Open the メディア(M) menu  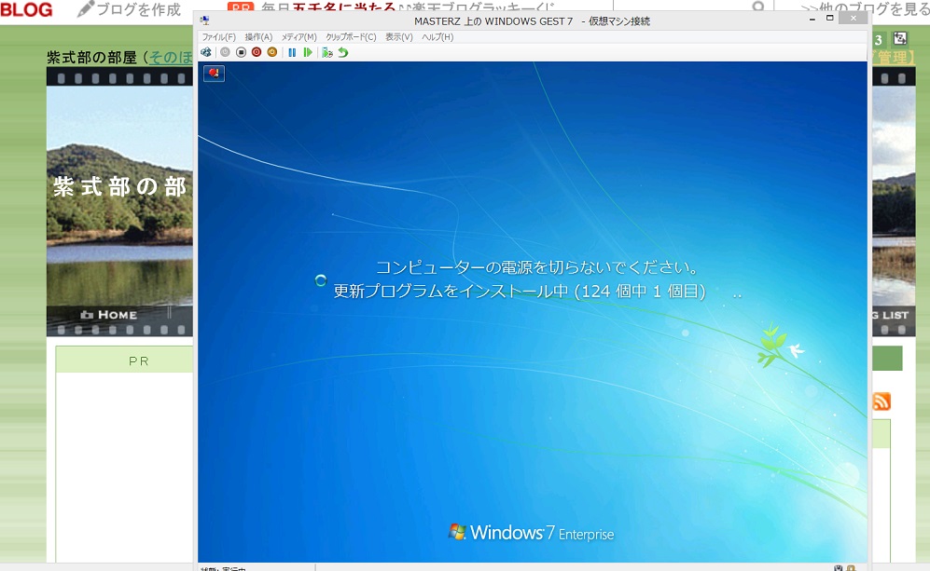[x=298, y=36]
